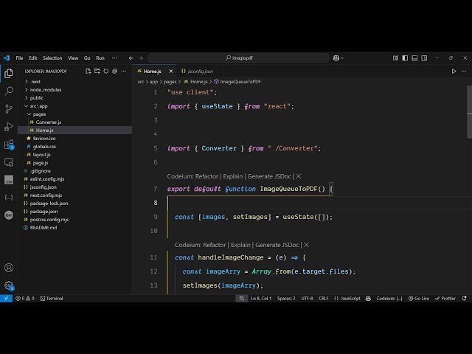The height and width of the screenshot is (354, 472).
Task: Create a new folder in Explorer
Action: (x=97, y=72)
